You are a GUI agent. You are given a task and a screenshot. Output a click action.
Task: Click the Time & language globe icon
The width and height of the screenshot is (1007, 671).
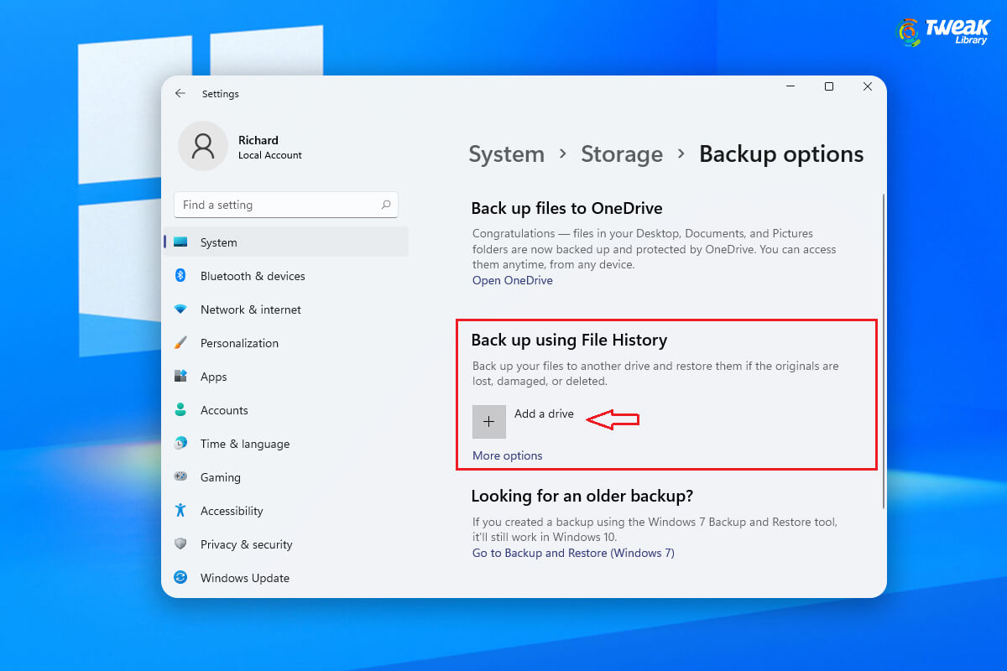coord(180,444)
